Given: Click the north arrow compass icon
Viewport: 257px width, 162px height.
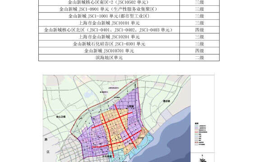Looking at the screenshot, I should pyautogui.click(x=202, y=159).
